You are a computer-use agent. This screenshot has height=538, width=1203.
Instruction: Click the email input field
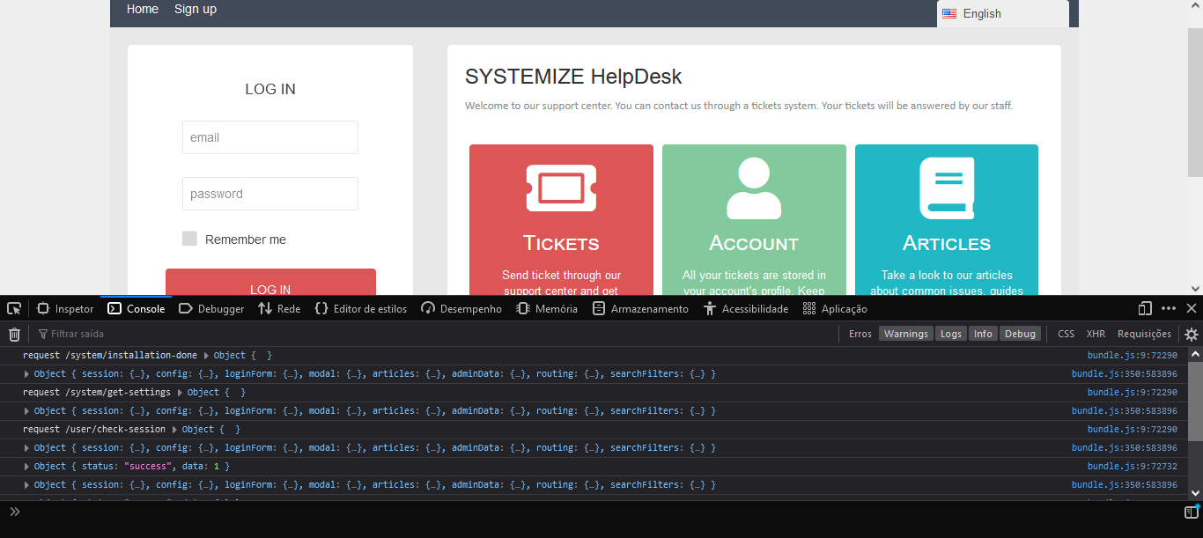(270, 137)
